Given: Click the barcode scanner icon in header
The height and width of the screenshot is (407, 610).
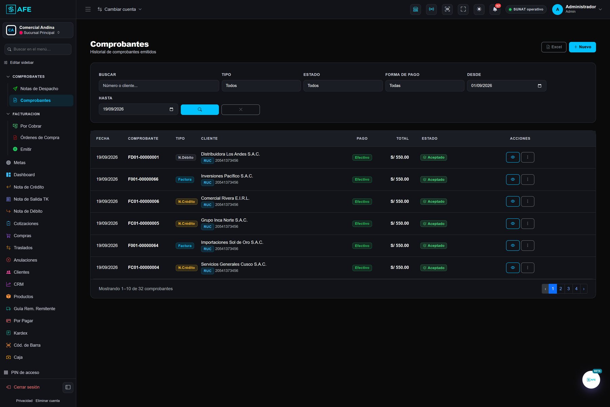Looking at the screenshot, I should pos(447,9).
